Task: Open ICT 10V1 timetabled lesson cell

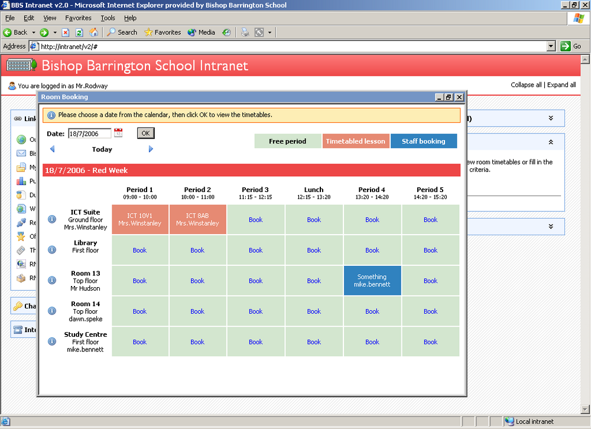Action: 140,219
